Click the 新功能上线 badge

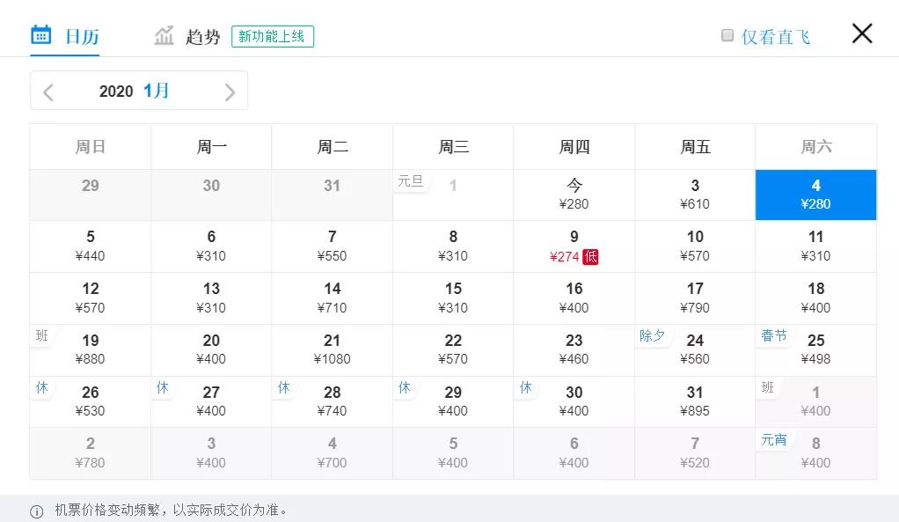[x=273, y=36]
